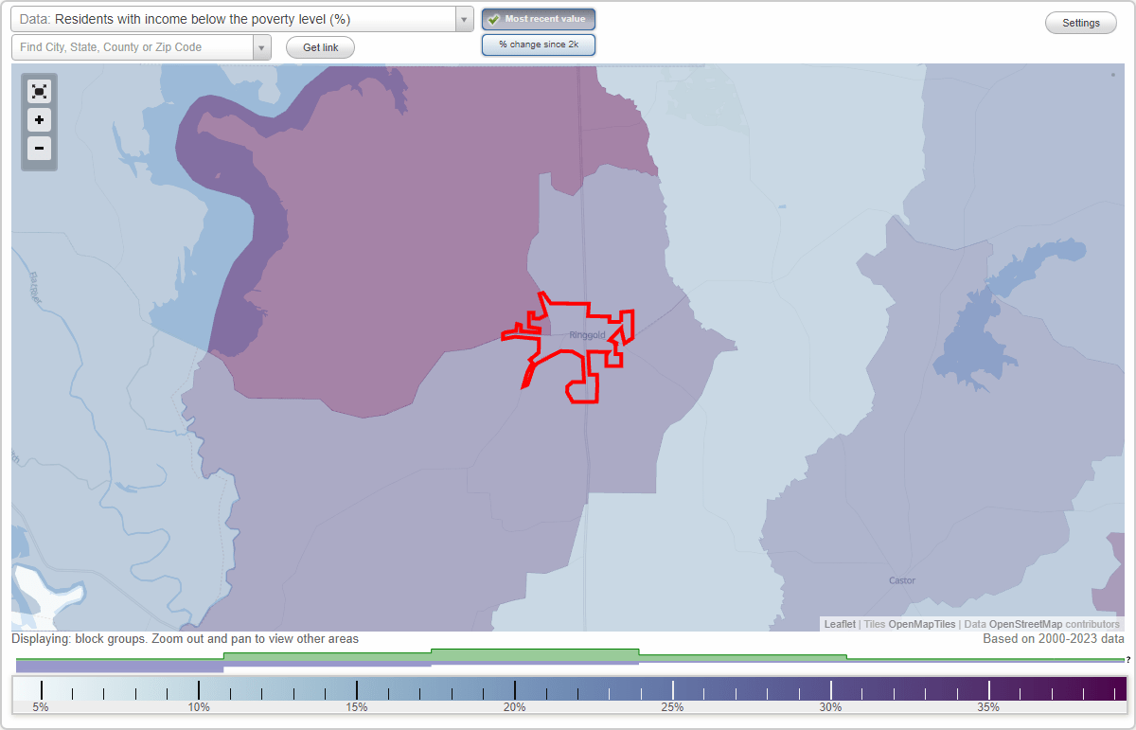1136x730 pixels.
Task: Open the poverty level data selector
Action: [x=237, y=18]
